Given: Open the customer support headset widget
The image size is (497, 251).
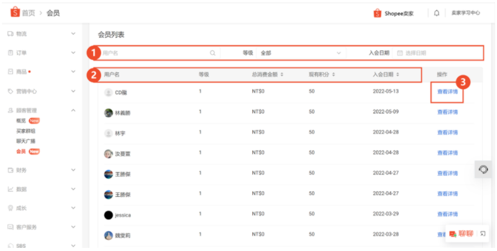Looking at the screenshot, I should click(x=483, y=169).
